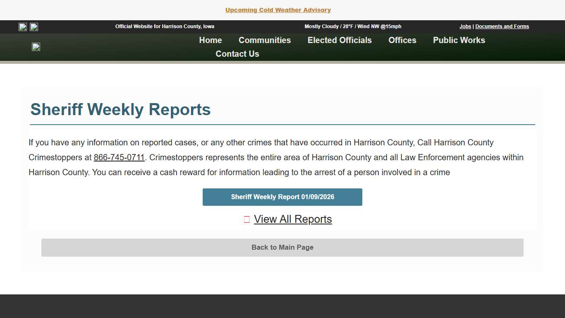Click the View All Reports link

pyautogui.click(x=292, y=219)
